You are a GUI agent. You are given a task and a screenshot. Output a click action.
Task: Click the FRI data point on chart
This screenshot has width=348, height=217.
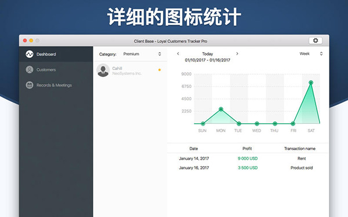point(293,124)
